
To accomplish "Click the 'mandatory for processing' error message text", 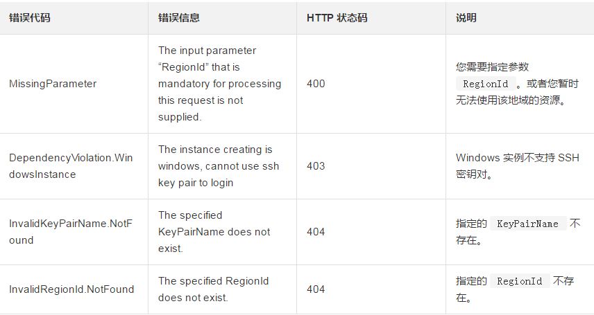I will (x=219, y=84).
